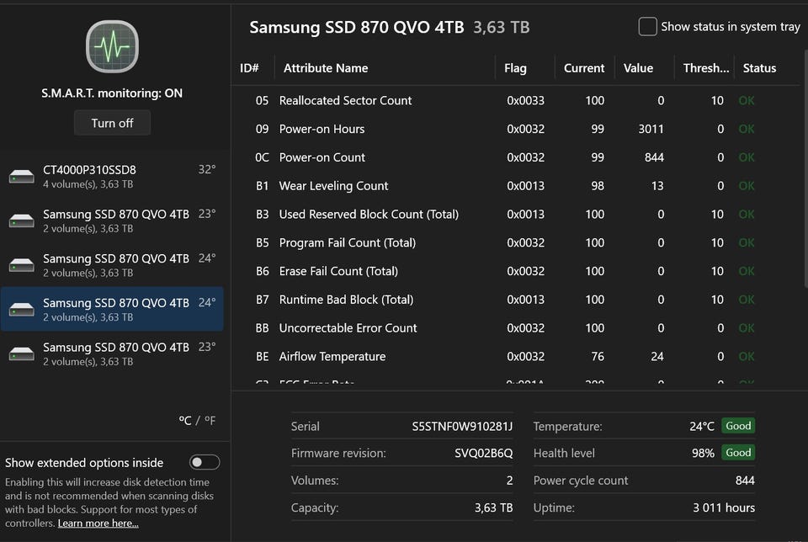
Task: Switch temperature unit to °C
Action: 184,421
